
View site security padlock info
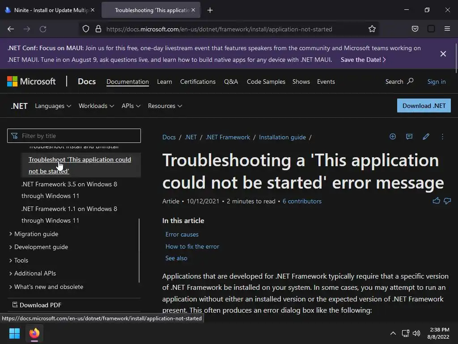pos(98,29)
